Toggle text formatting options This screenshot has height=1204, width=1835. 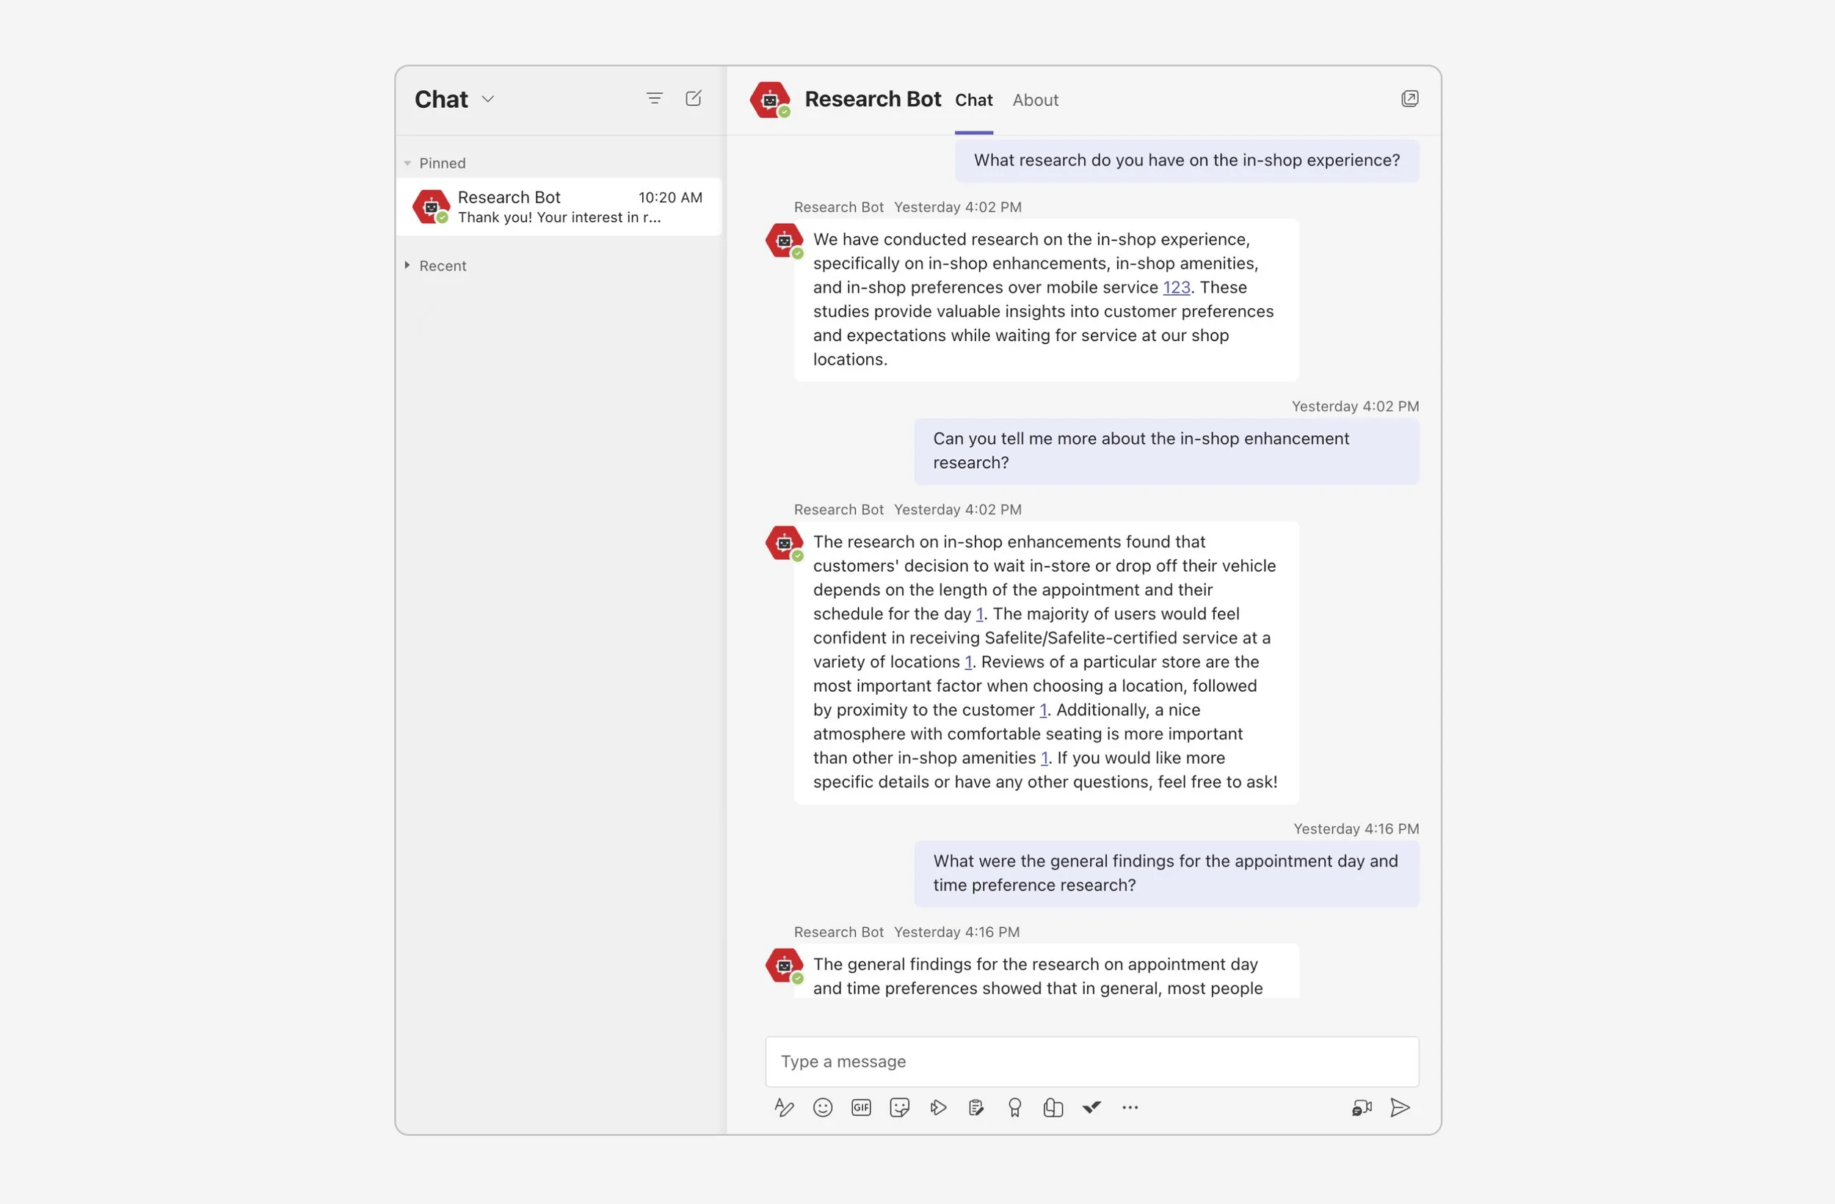784,1108
